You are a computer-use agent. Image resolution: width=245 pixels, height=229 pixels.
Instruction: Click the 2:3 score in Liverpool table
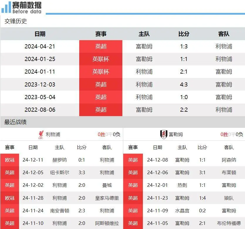82,211
